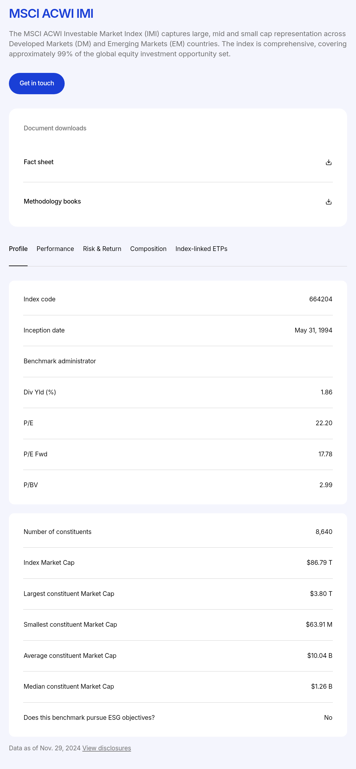This screenshot has width=356, height=769.
Task: Click the Fact sheet document label
Action: click(39, 162)
